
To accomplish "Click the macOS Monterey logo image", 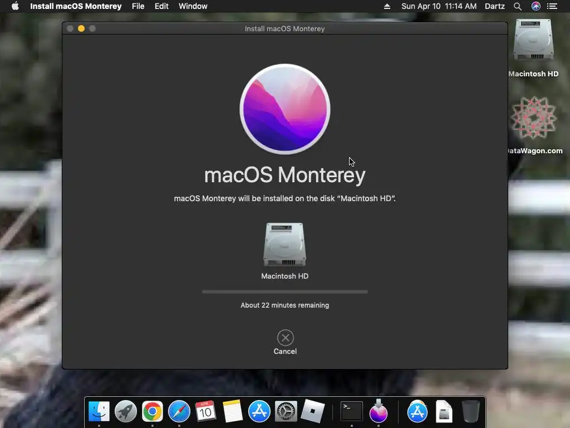I will click(x=285, y=109).
